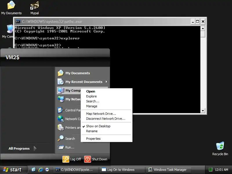Click the command prompt scrollbar thumb
Image resolution: width=232 pixels, height=174 pixels.
[203, 34]
